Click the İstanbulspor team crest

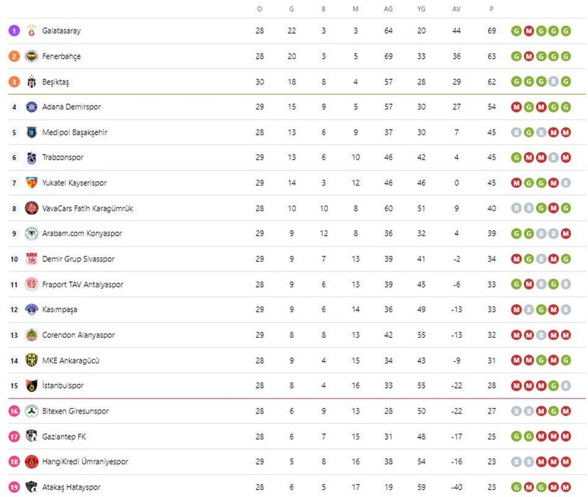tap(31, 386)
